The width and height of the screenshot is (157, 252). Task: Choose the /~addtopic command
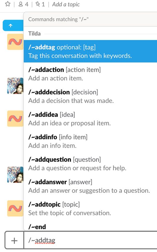pyautogui.click(x=90, y=209)
